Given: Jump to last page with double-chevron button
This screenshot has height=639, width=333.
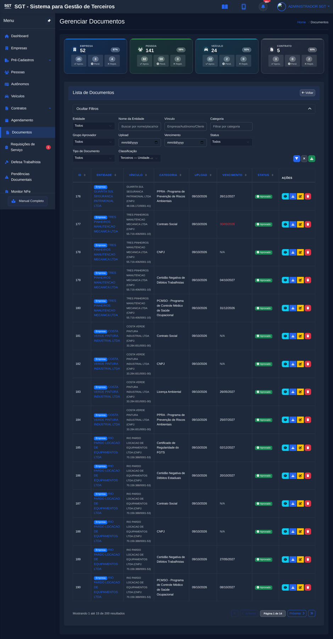Looking at the screenshot, I should click(312, 613).
